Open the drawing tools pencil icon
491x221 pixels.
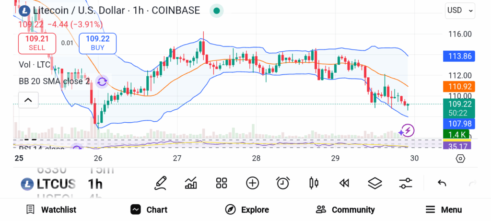point(161,183)
